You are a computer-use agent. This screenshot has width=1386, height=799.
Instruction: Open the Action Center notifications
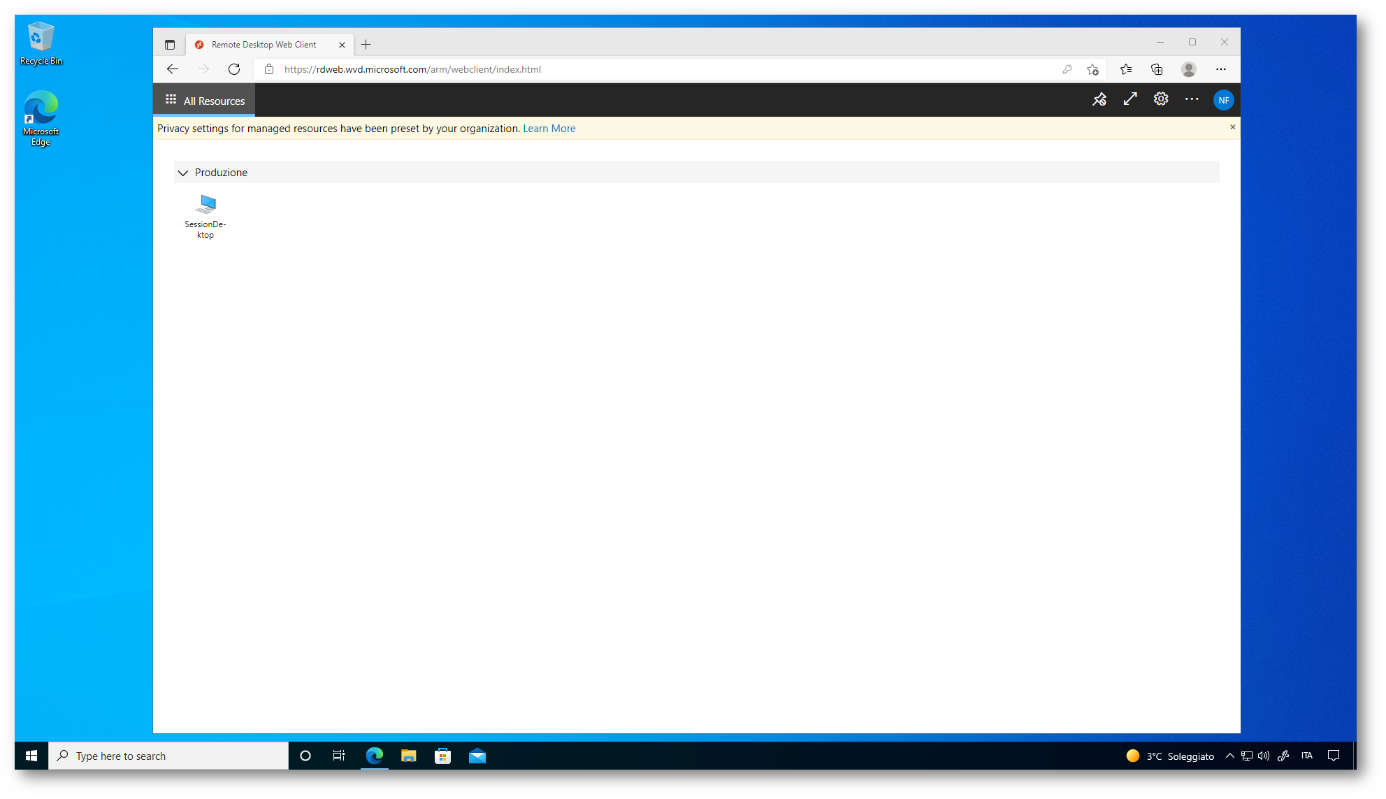click(x=1334, y=756)
